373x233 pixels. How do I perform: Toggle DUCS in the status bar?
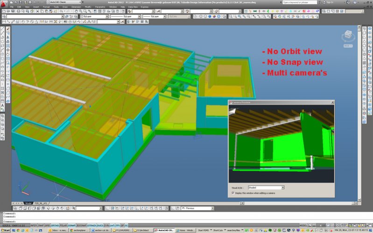coord(100,225)
